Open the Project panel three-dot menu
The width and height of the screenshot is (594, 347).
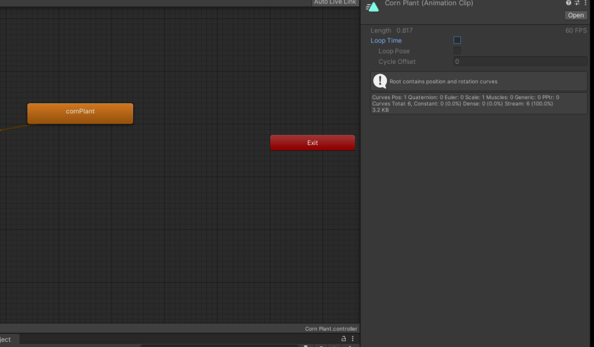352,339
